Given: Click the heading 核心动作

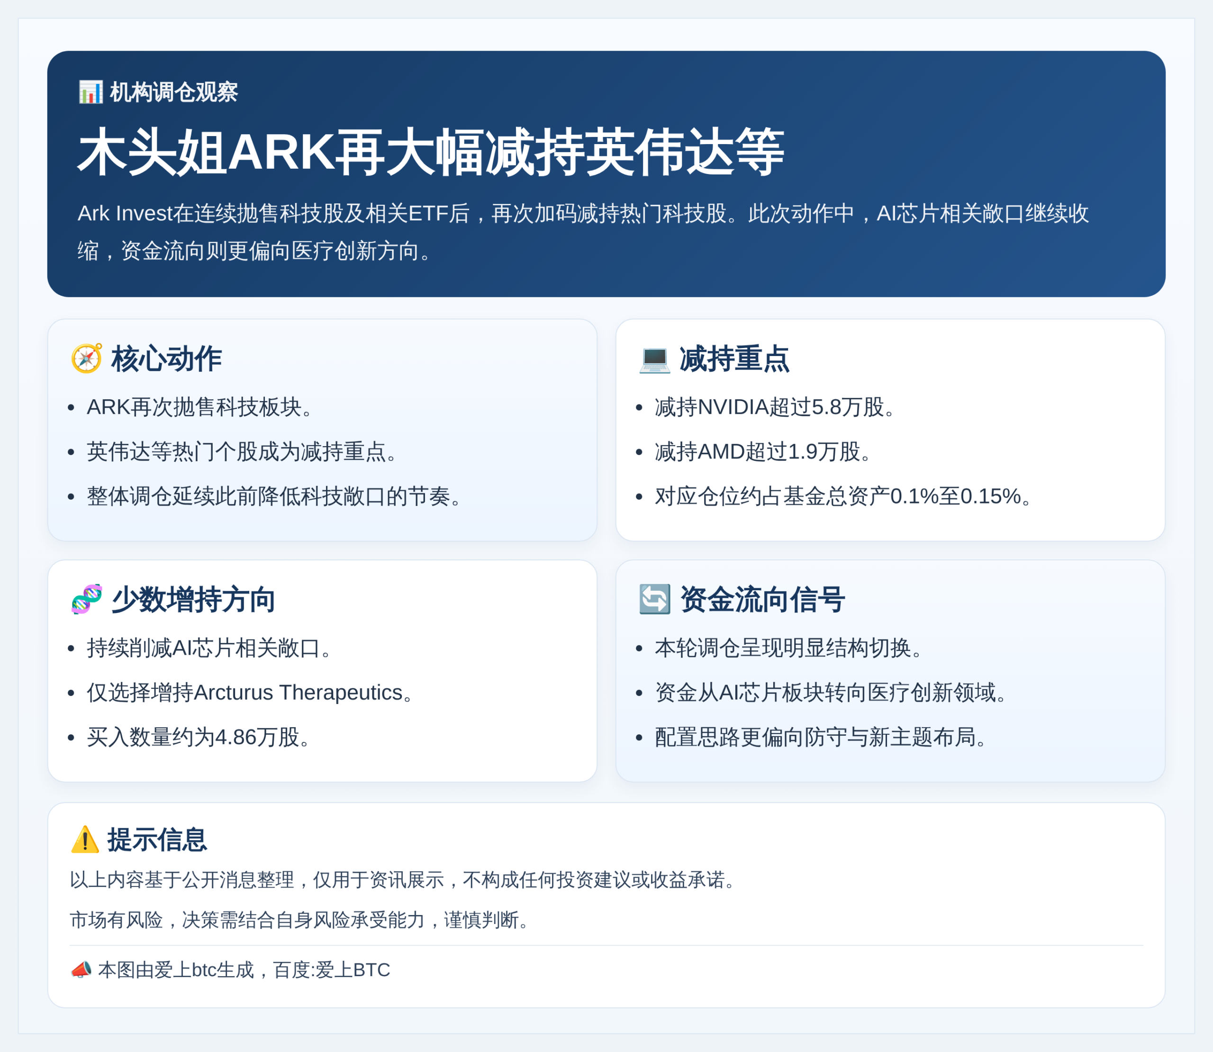Looking at the screenshot, I should (166, 359).
